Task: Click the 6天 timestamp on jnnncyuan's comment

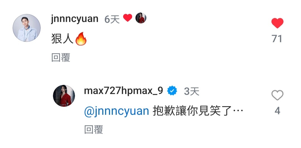Action: [112, 19]
